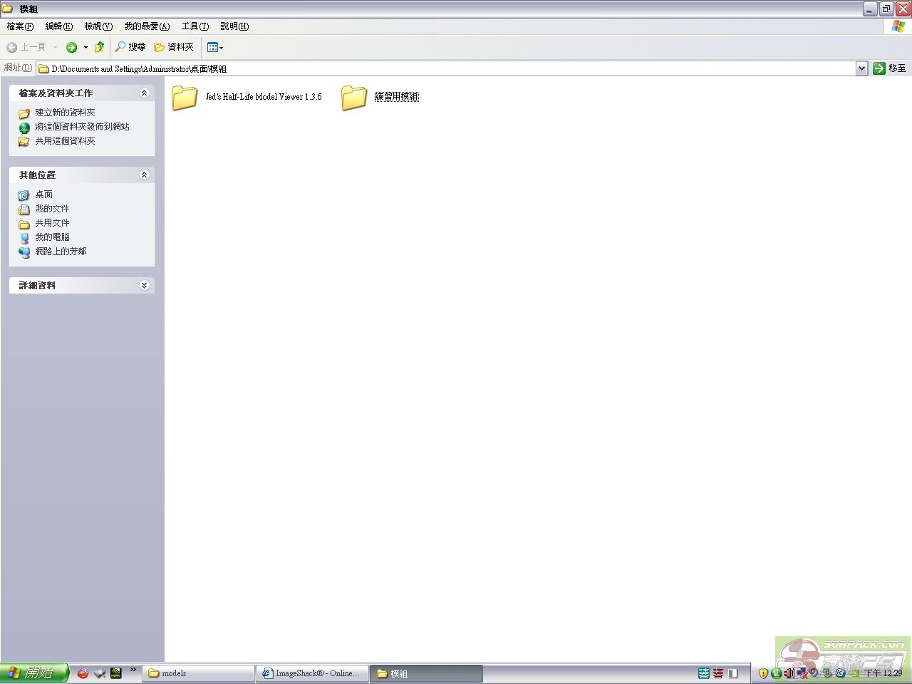Collapse the 檔案及資料夾工作 panel
Viewport: 912px width, 684px height.
(x=144, y=93)
